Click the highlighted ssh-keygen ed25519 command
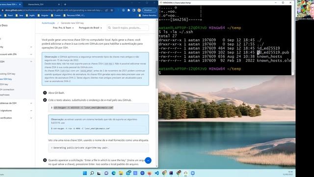 (83, 108)
